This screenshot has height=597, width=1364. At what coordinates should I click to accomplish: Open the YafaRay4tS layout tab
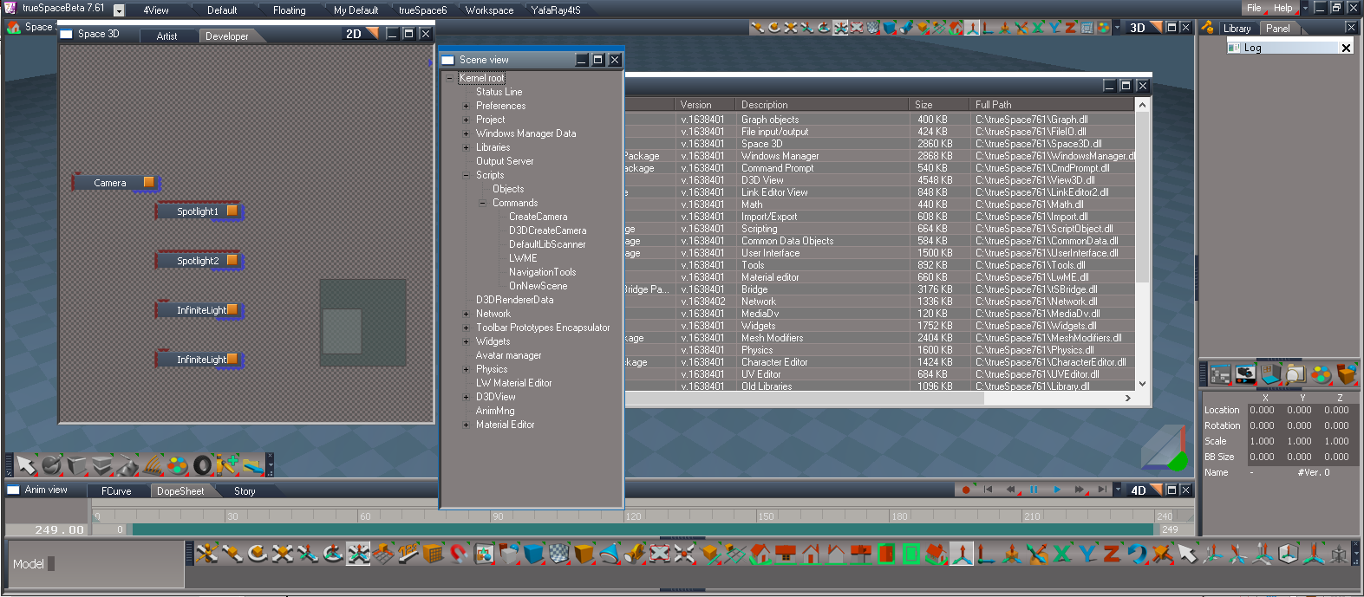[556, 10]
